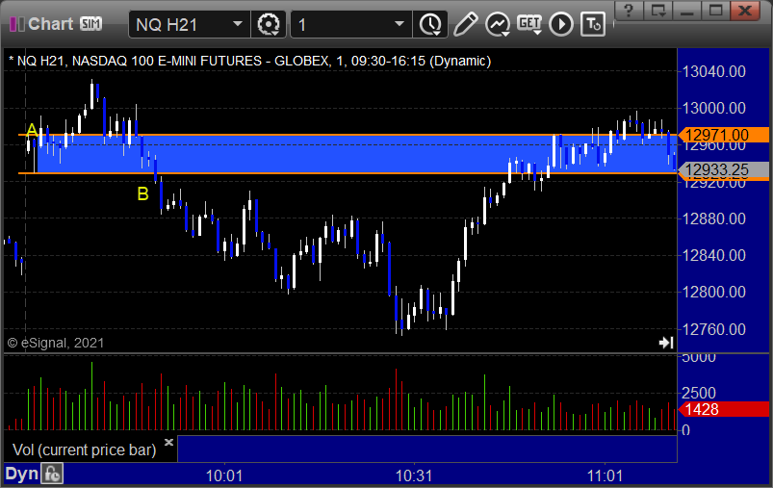Click the NQ H21 symbol field
The image size is (773, 488).
[190, 24]
